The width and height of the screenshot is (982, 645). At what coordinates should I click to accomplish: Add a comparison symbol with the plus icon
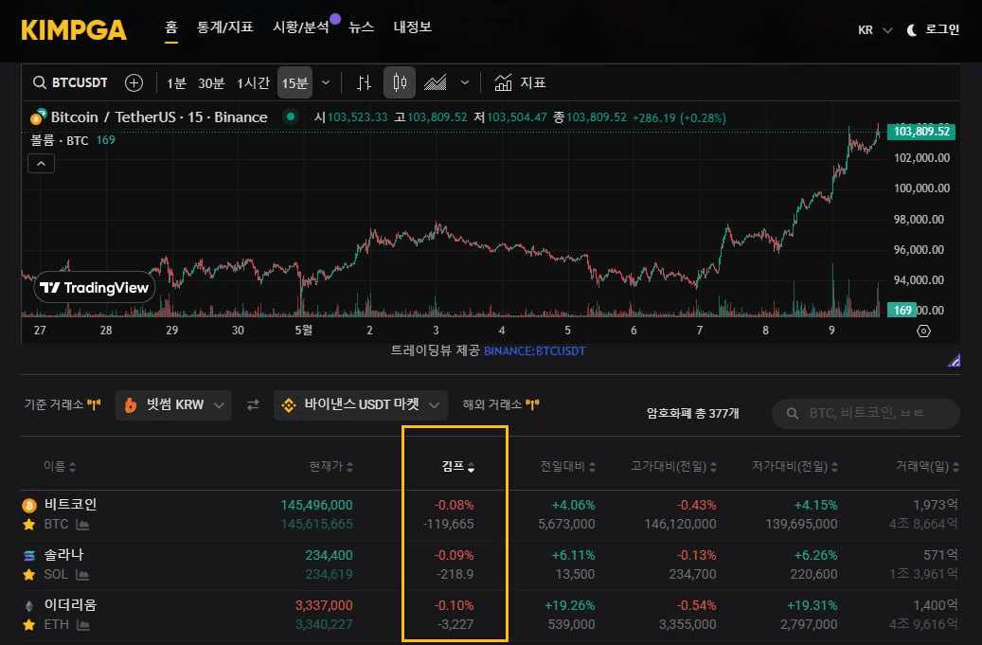click(134, 82)
